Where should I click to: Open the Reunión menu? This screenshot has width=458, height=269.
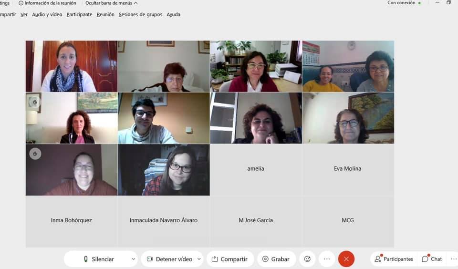coord(105,14)
